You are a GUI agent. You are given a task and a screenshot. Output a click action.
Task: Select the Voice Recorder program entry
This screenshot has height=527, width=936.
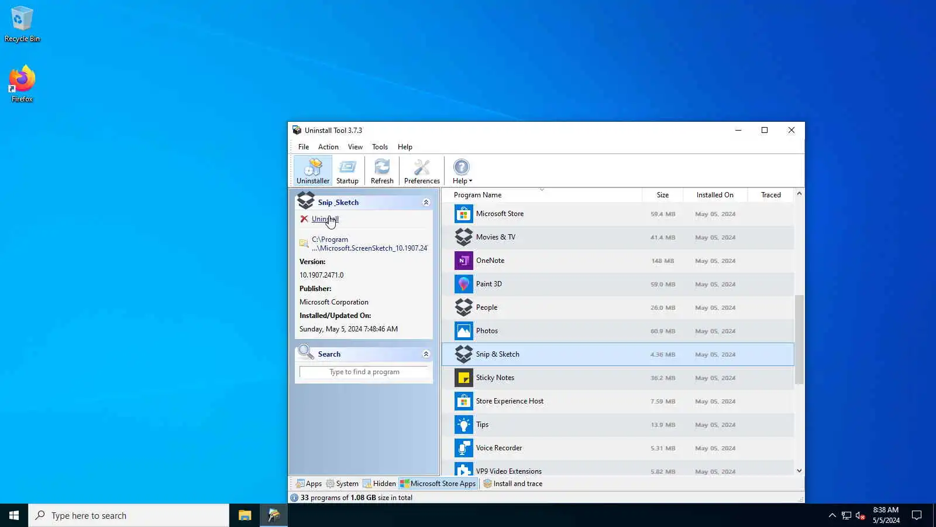pos(618,448)
